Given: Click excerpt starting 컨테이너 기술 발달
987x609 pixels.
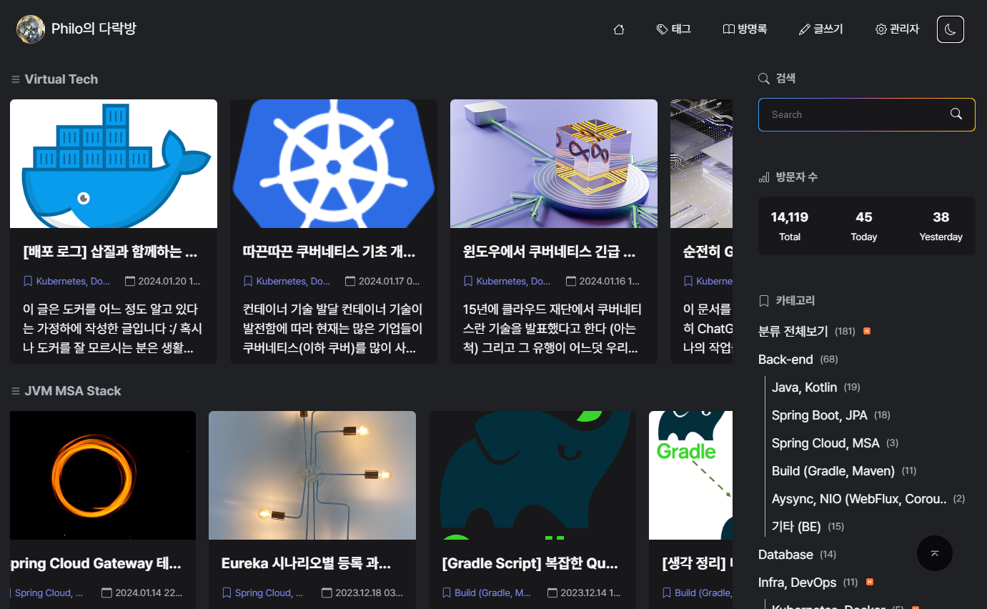Looking at the screenshot, I should click(x=333, y=329).
